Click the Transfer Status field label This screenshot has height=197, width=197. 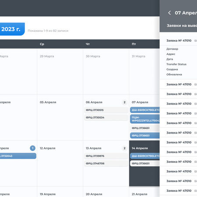coord(176,64)
